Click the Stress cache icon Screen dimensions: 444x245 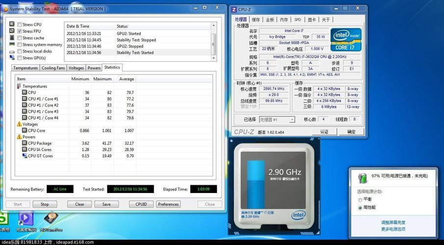click(12, 37)
